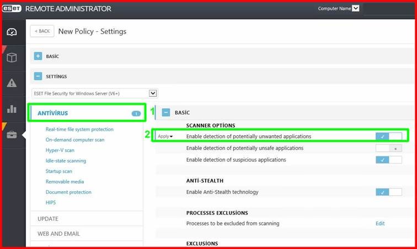Click the SCANNER OPTİONS heading
Viewport: 417px width, 249px height.
pyautogui.click(x=211, y=125)
